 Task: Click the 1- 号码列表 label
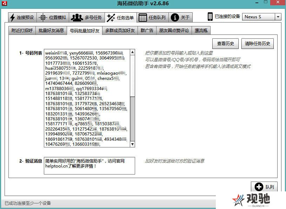[x=31, y=53]
